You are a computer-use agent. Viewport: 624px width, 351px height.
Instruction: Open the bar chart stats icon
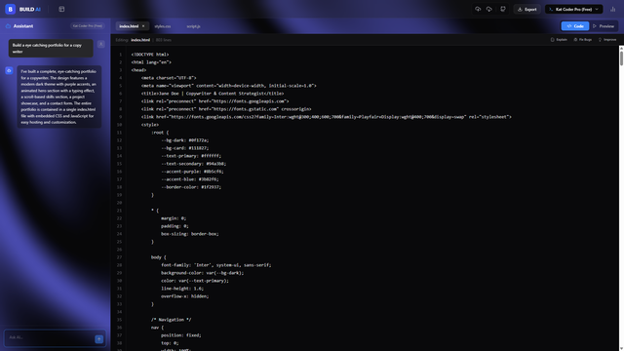[x=613, y=9]
